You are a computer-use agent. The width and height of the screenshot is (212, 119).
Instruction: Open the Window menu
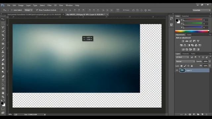tap(69, 5)
